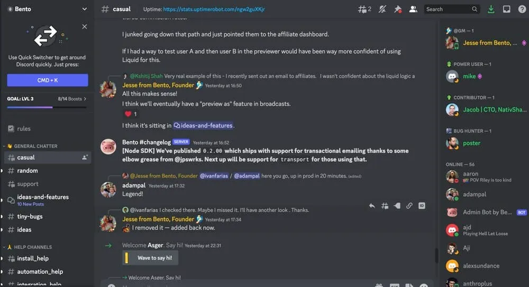This screenshot has height=287, width=529.
Task: Toggle the heart reaction on Jesse's message
Action: 131,114
